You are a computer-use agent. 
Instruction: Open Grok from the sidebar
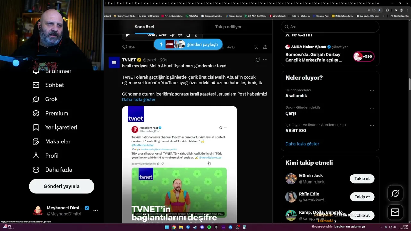[45, 99]
